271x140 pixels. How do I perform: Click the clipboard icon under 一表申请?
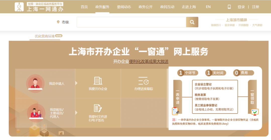[x=176, y=111]
